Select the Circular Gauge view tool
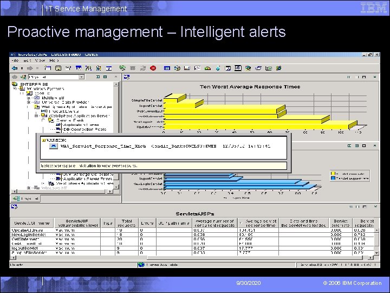The image size is (390, 293). pos(207,68)
